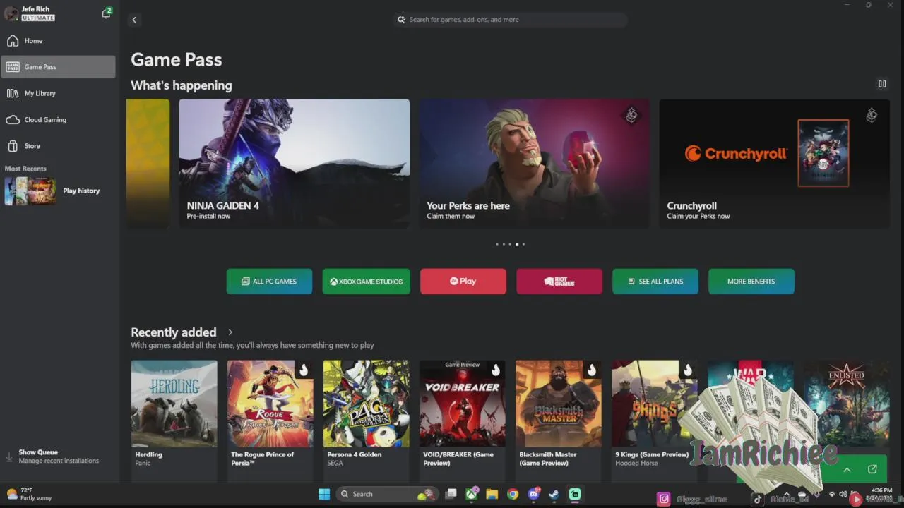904x508 pixels.
Task: Open My Library in the sidebar
Action: 58,93
